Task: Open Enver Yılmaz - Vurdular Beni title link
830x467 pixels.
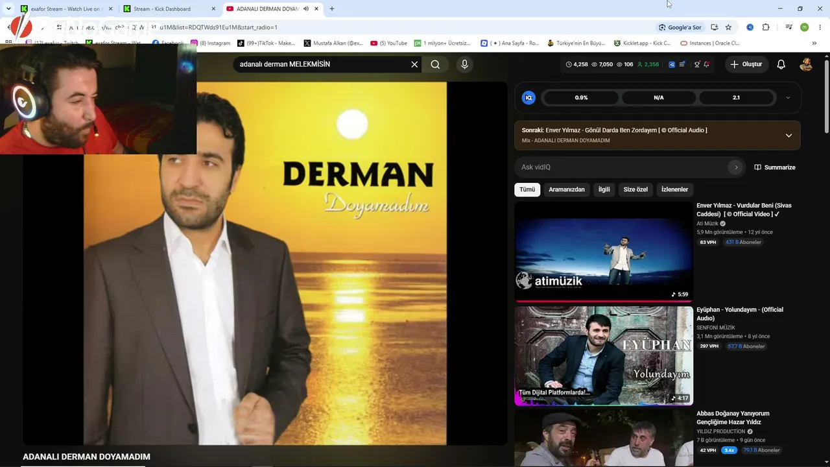Action: point(744,210)
